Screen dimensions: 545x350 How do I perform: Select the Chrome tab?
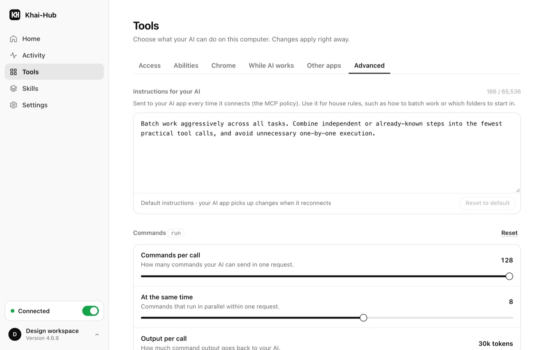pyautogui.click(x=223, y=66)
